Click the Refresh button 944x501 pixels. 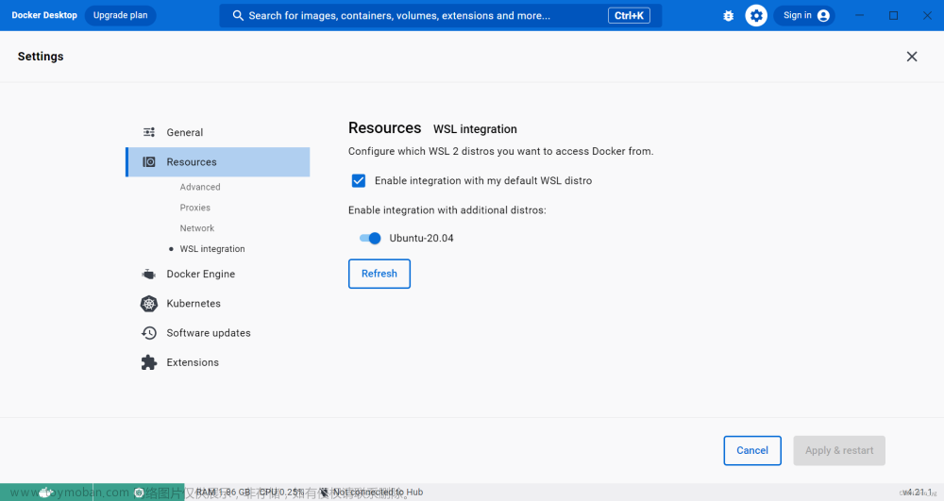(379, 274)
